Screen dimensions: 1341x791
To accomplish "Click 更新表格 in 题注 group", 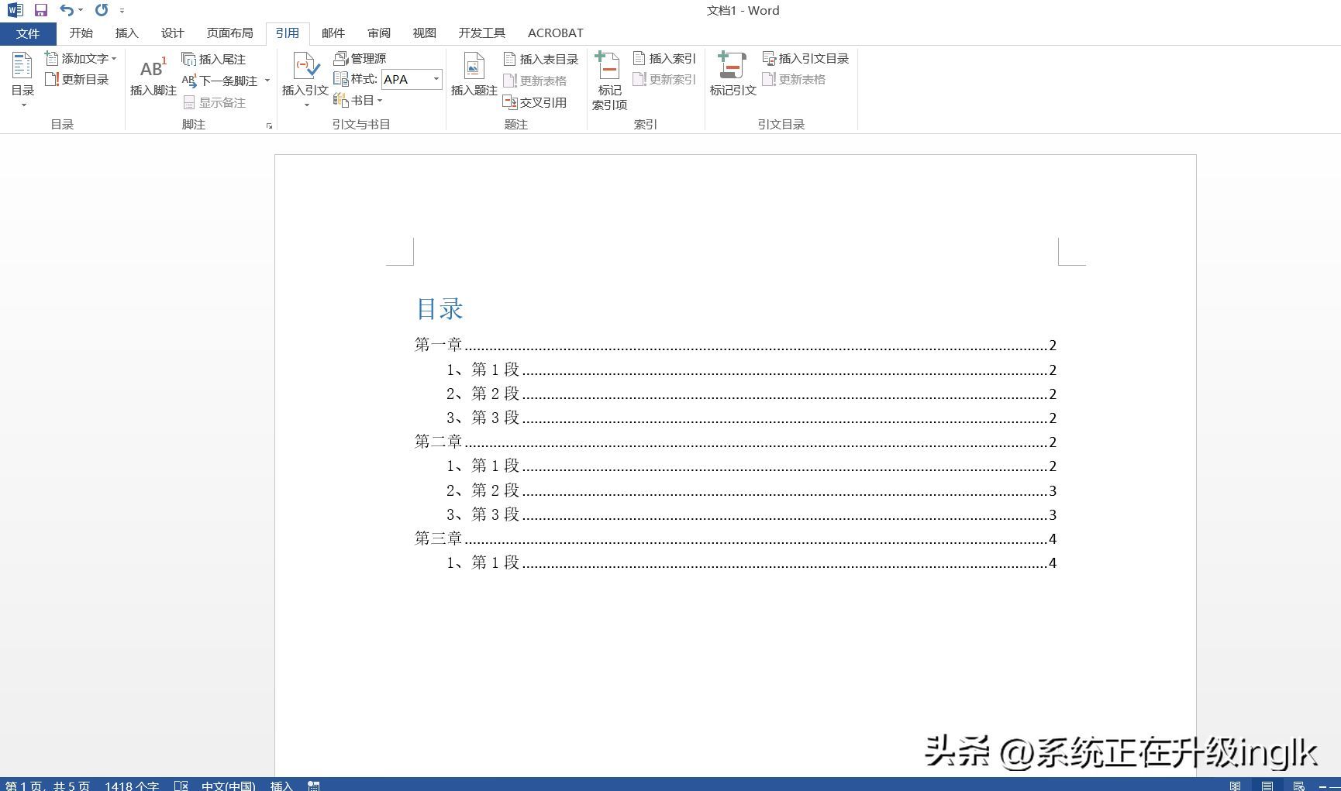I will [535, 81].
